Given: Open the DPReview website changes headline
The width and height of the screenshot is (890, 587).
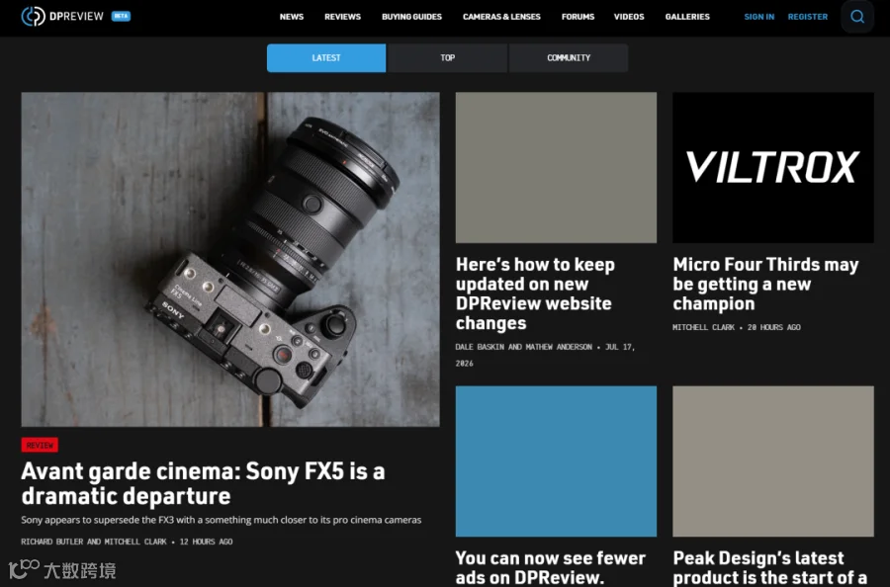Looking at the screenshot, I should pyautogui.click(x=535, y=293).
